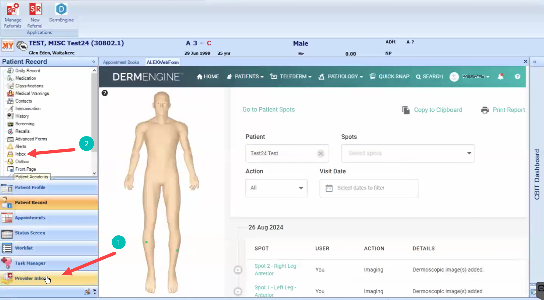Click the MY Health logo icon
Screen dimensions: 544x300
[8, 45]
